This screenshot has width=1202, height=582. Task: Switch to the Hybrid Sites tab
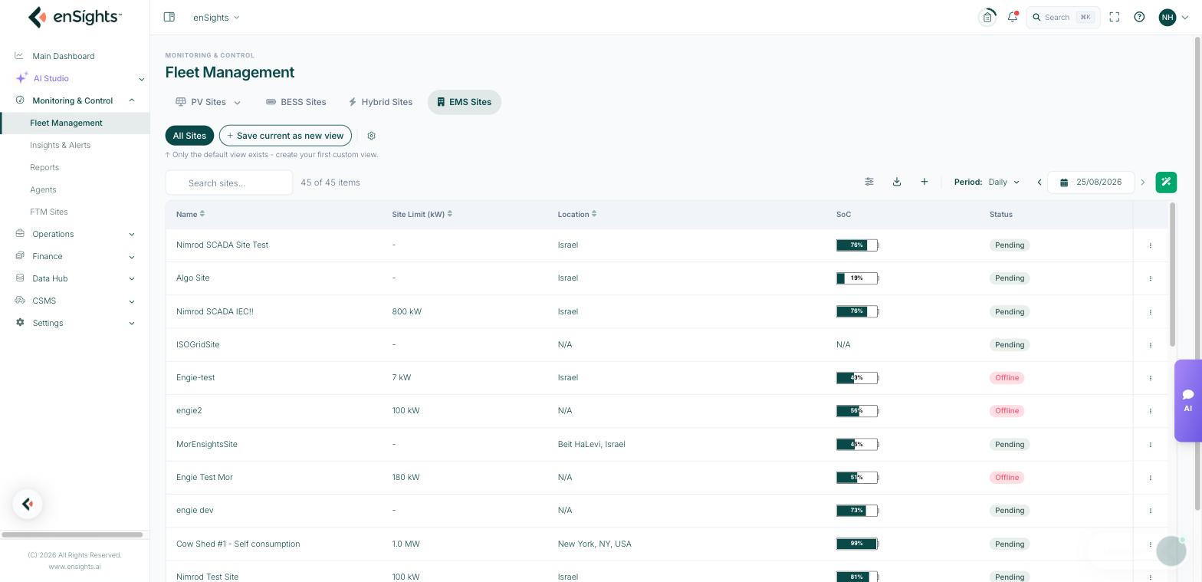tap(380, 102)
